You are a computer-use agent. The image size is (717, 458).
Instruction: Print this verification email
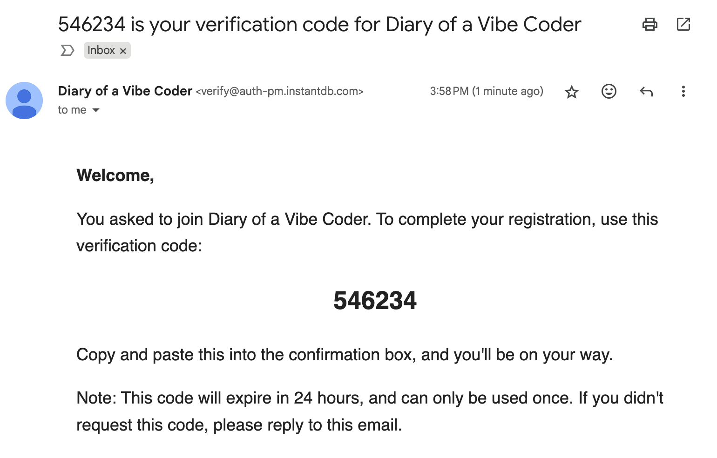[x=649, y=24]
